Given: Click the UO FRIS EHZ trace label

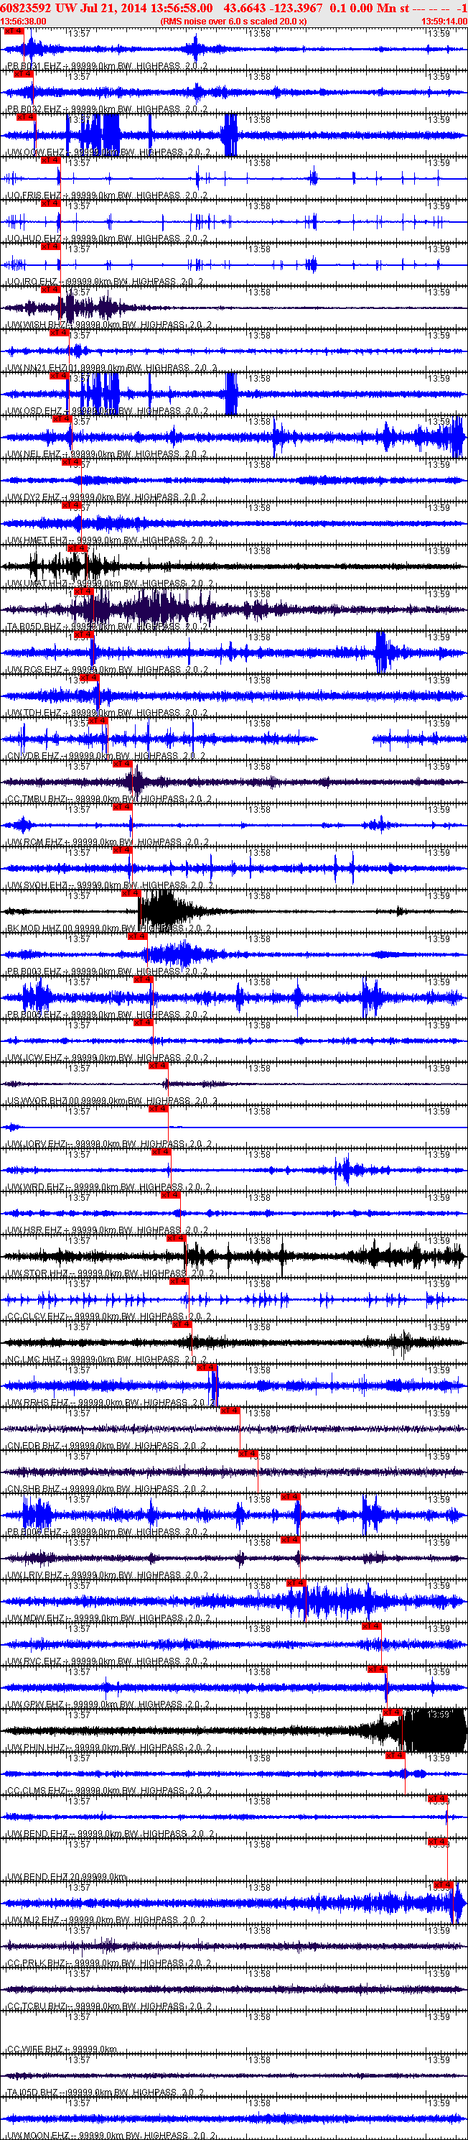Looking at the screenshot, I should point(107,195).
